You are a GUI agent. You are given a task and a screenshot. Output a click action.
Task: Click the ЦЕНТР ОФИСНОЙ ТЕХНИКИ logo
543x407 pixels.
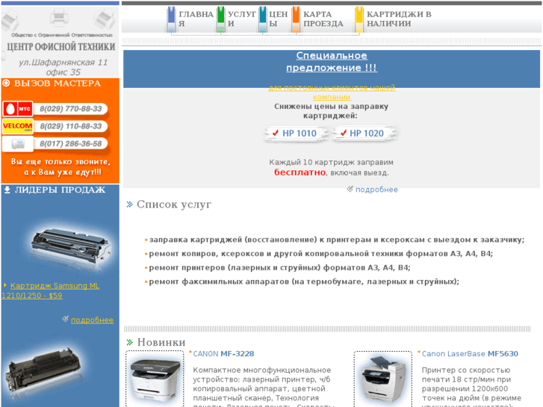pyautogui.click(x=61, y=47)
